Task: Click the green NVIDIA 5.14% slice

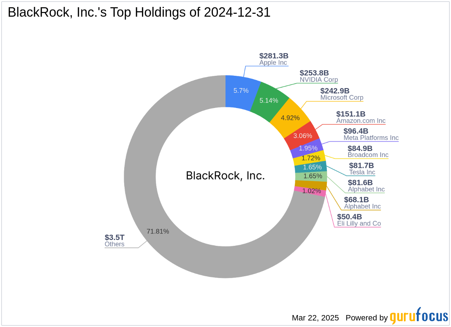Action: click(269, 100)
